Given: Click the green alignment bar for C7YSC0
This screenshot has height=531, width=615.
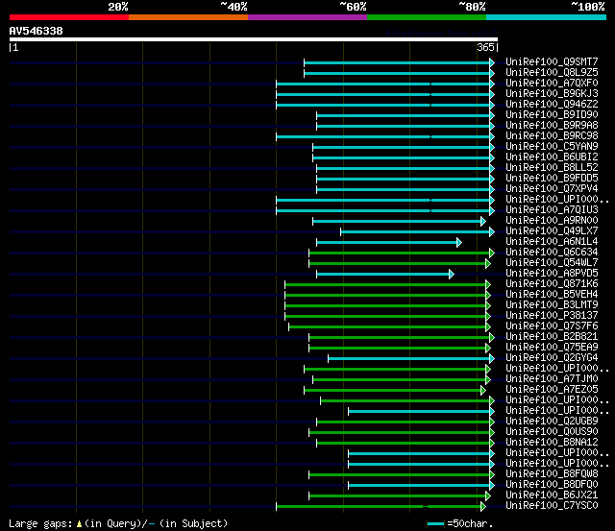Looking at the screenshot, I should click(379, 507).
